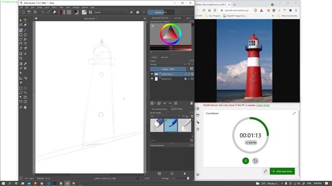Adjust the layer Opacity slider
332x186 pixels.
(x=168, y=69)
